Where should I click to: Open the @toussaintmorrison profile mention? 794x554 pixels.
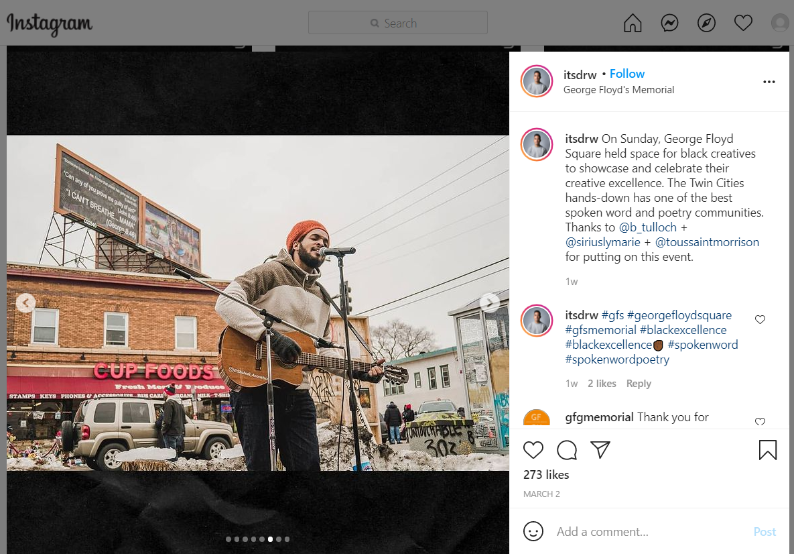click(707, 242)
